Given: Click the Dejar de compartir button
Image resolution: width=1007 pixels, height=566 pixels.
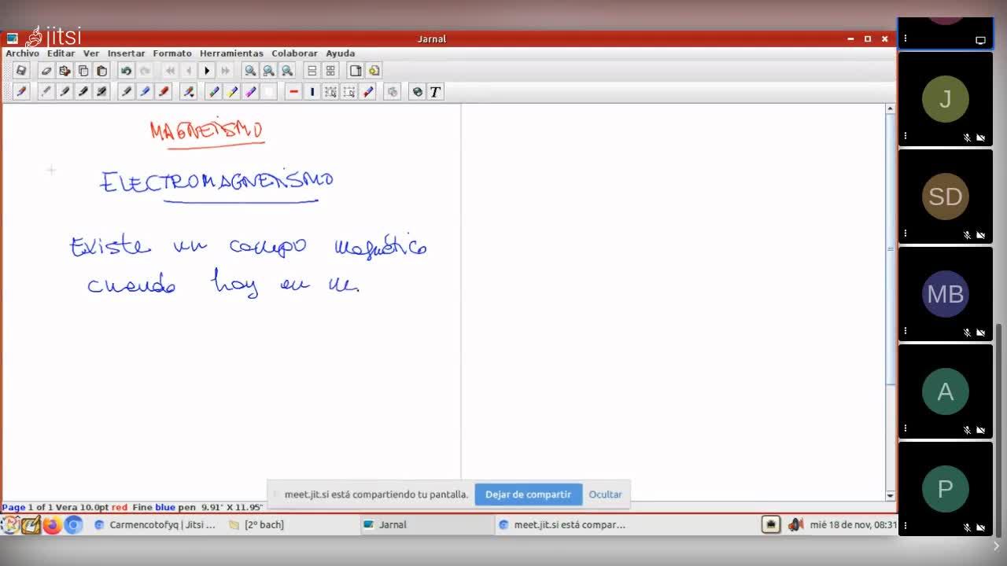Looking at the screenshot, I should tap(528, 494).
